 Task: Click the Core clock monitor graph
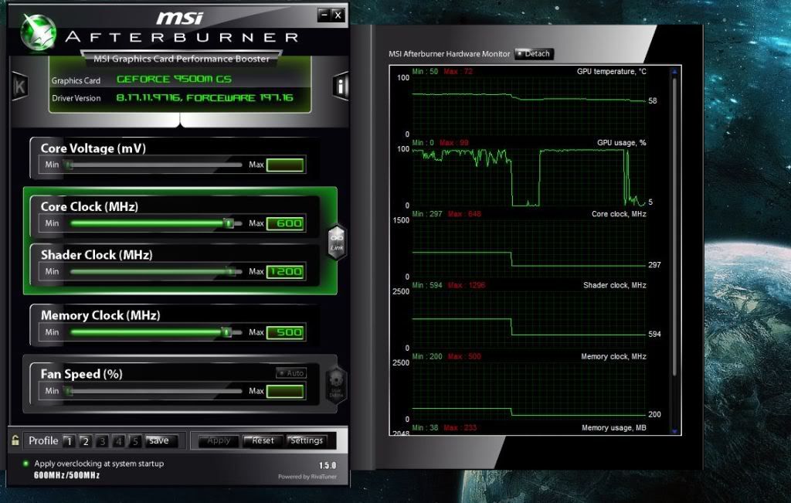pos(528,248)
